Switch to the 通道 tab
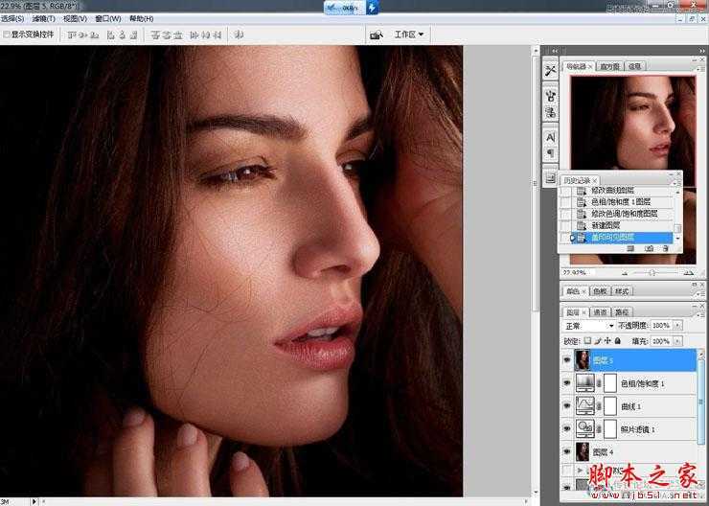This screenshot has height=506, width=709. (600, 312)
